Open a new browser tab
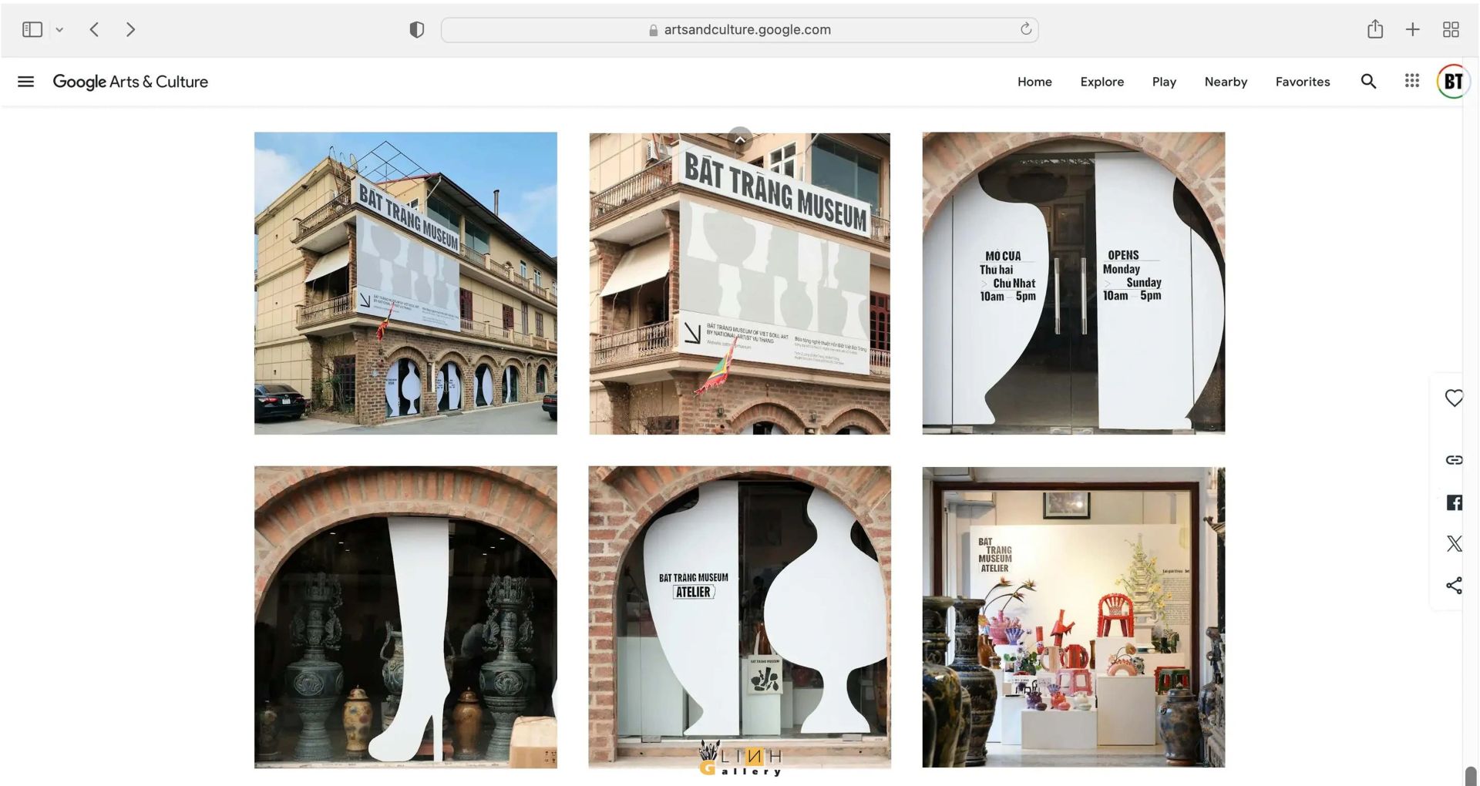This screenshot has width=1480, height=786. point(1412,29)
